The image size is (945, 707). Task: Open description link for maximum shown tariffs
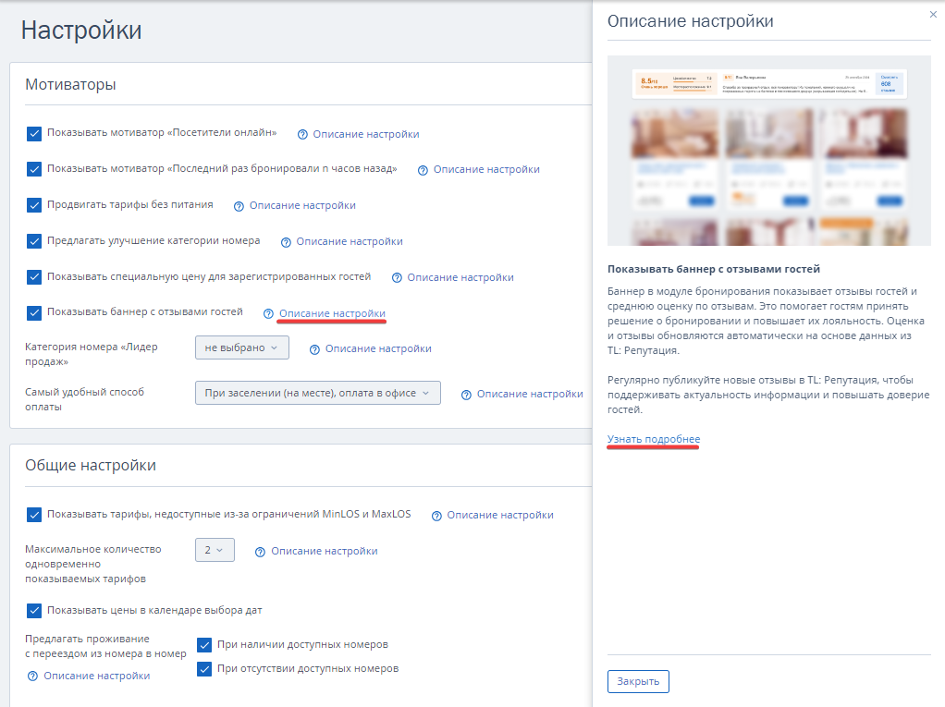pyautogui.click(x=325, y=552)
